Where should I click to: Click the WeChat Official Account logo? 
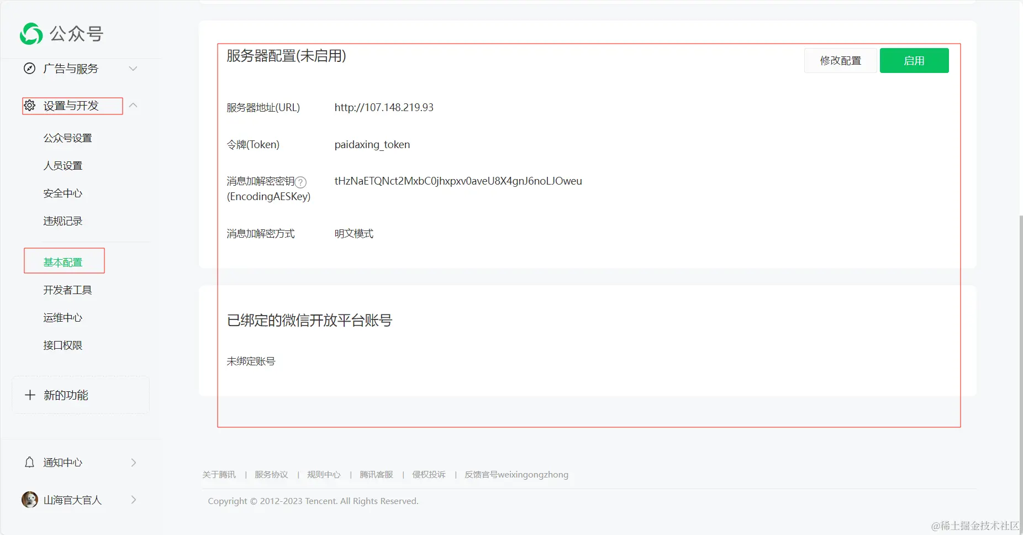tap(61, 34)
